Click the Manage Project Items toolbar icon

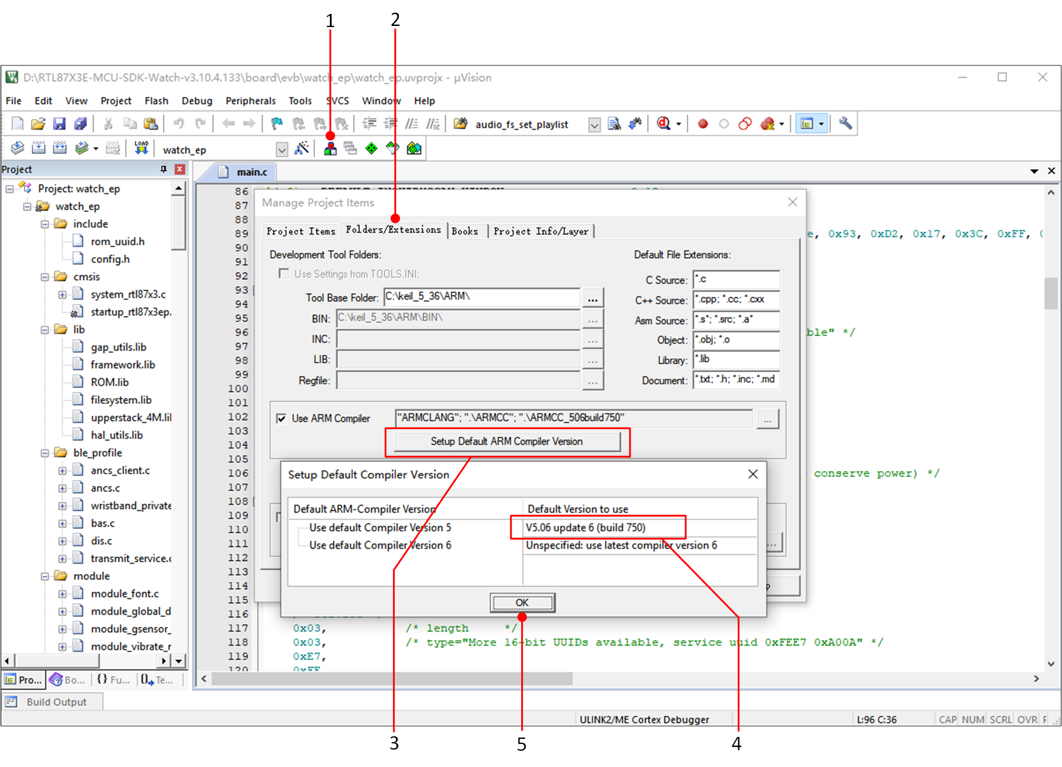[x=331, y=149]
